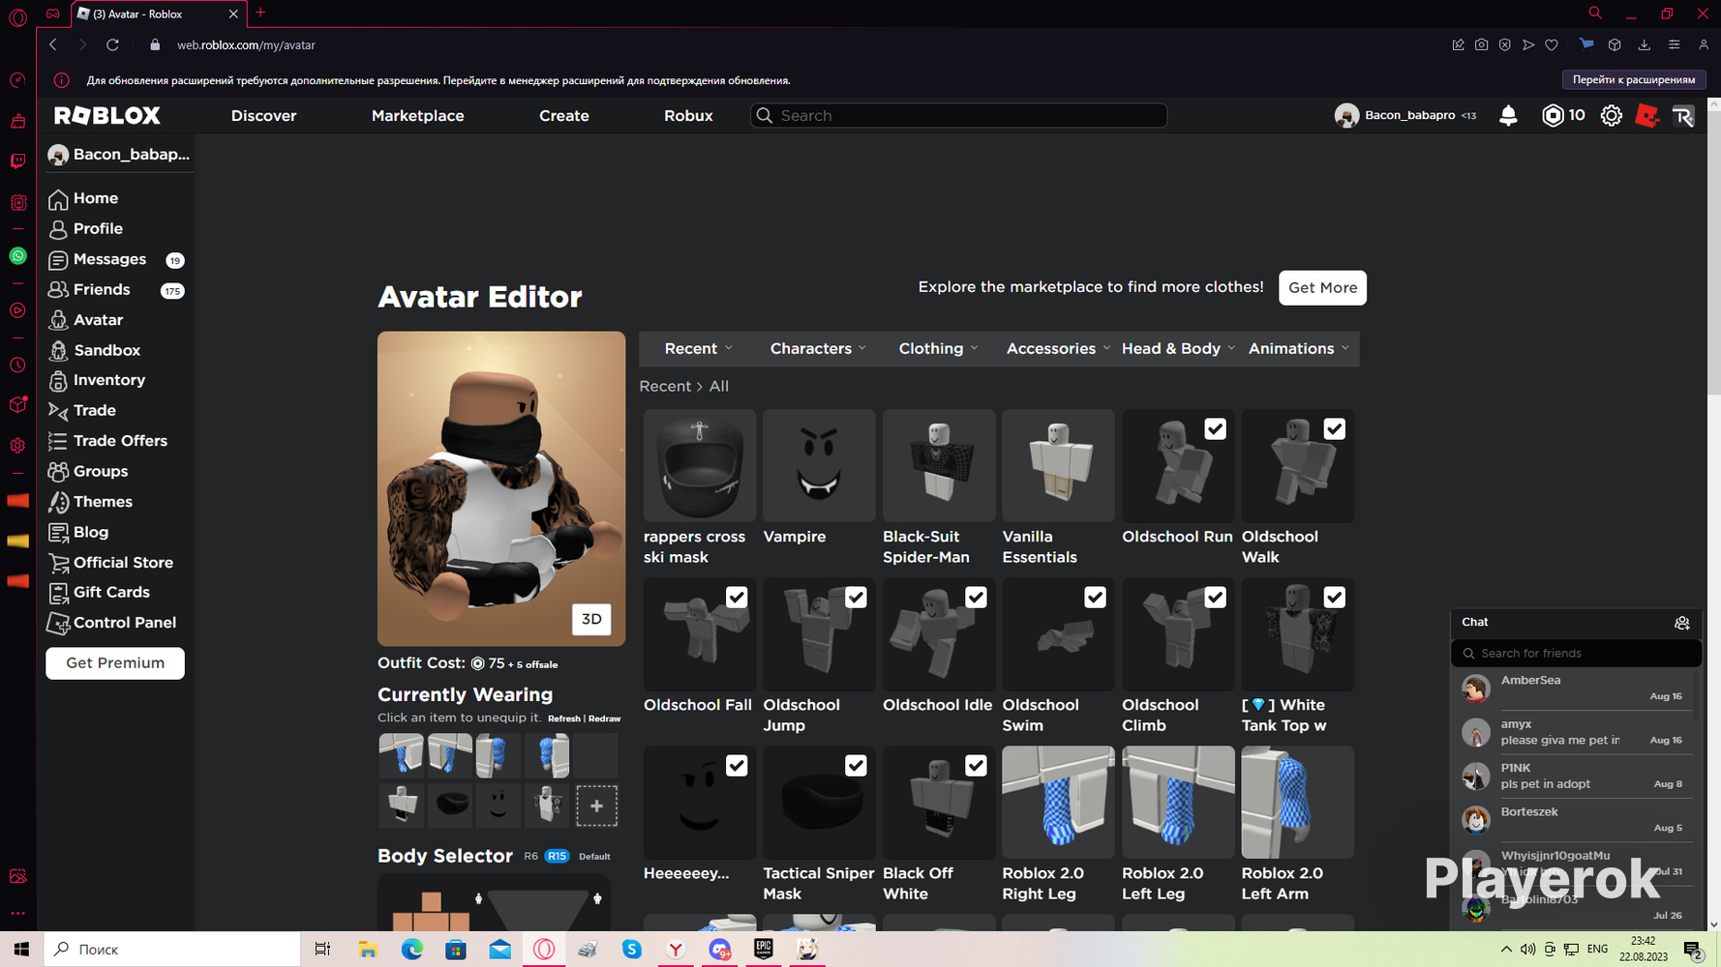Open the Official Store sidebar icon
The image size is (1721, 967).
(x=58, y=563)
